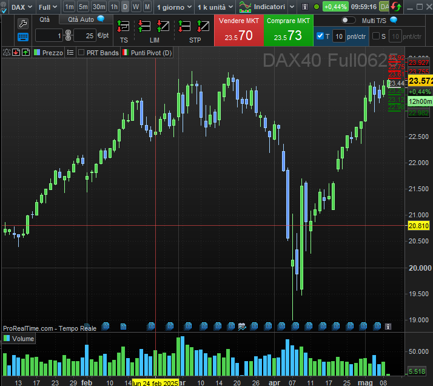The width and height of the screenshot is (433, 386).
Task: Click the Punti Pivot color swatch
Action: click(126, 52)
